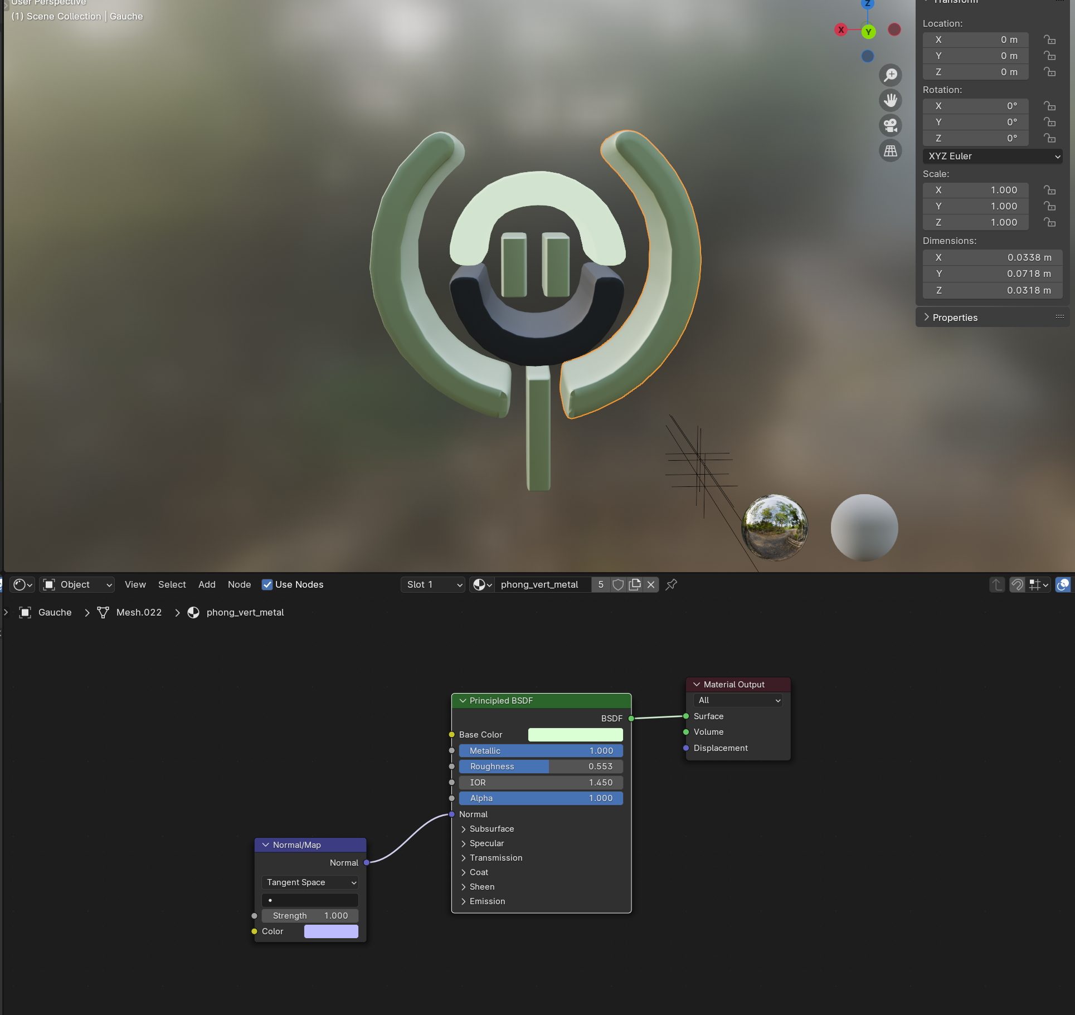Click the material user count 5 button

601,584
